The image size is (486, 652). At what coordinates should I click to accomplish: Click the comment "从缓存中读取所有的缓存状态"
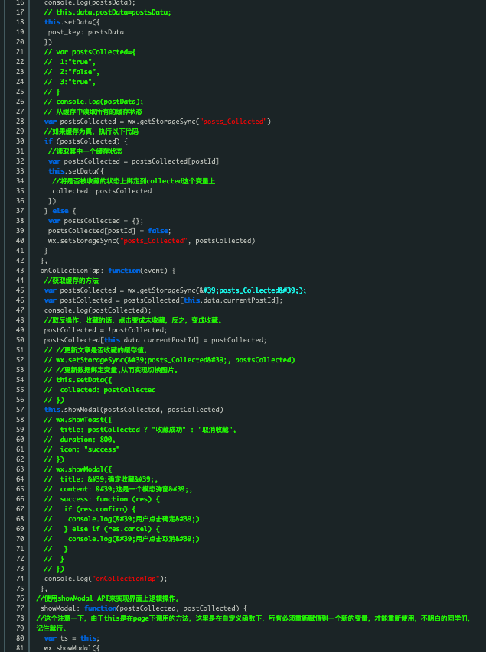(99, 112)
